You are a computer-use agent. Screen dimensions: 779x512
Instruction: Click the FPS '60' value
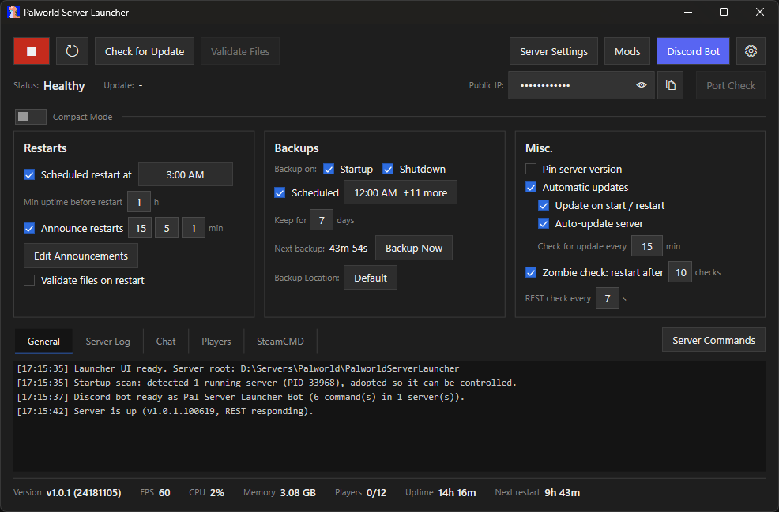(x=164, y=492)
